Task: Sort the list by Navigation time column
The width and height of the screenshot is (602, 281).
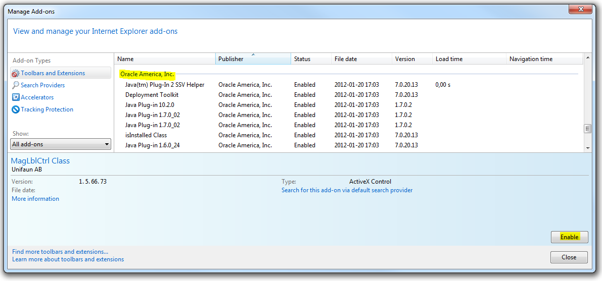Action: point(544,59)
